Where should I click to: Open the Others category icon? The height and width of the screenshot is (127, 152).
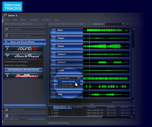7,115
